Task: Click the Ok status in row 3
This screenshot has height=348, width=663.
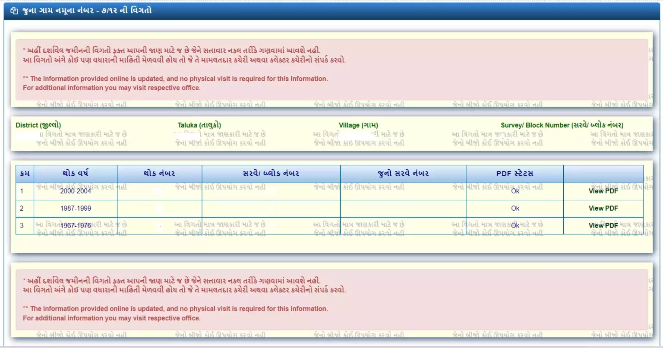Action: click(x=515, y=225)
